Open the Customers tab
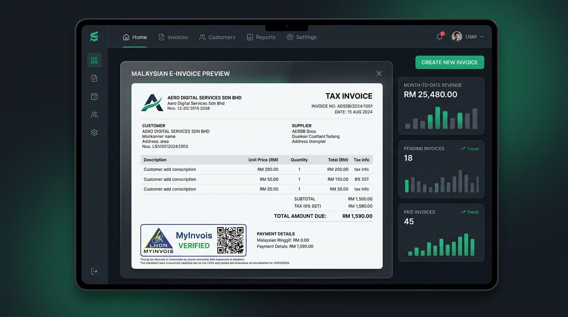Image resolution: width=568 pixels, height=317 pixels. pos(217,37)
